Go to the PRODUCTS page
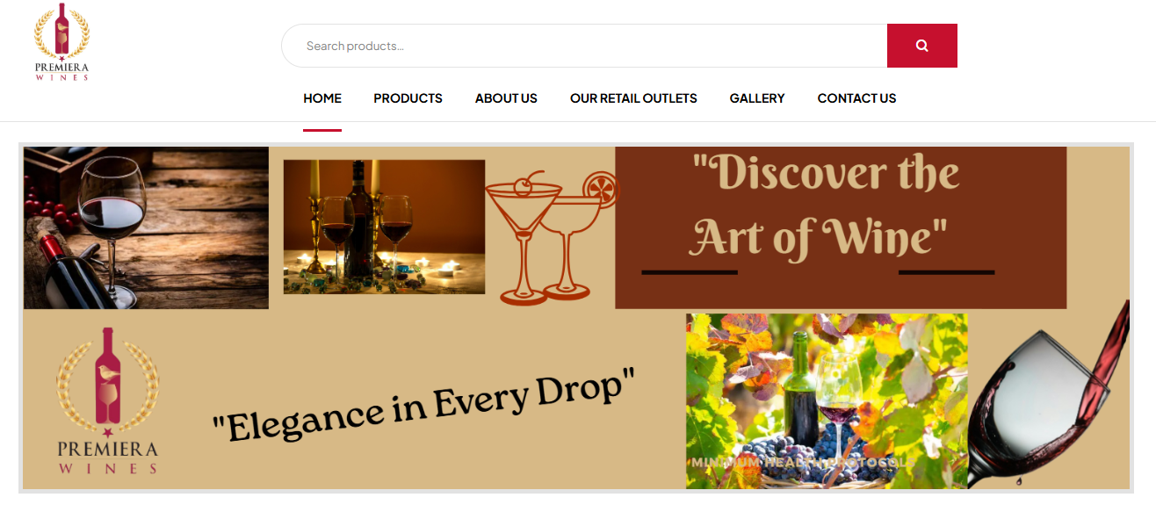This screenshot has height=519, width=1156. (408, 98)
